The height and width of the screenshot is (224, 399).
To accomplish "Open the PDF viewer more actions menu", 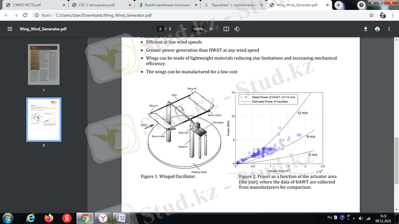I will 390,29.
